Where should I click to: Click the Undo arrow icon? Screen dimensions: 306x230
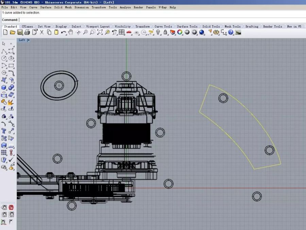pyautogui.click(x=64, y=32)
